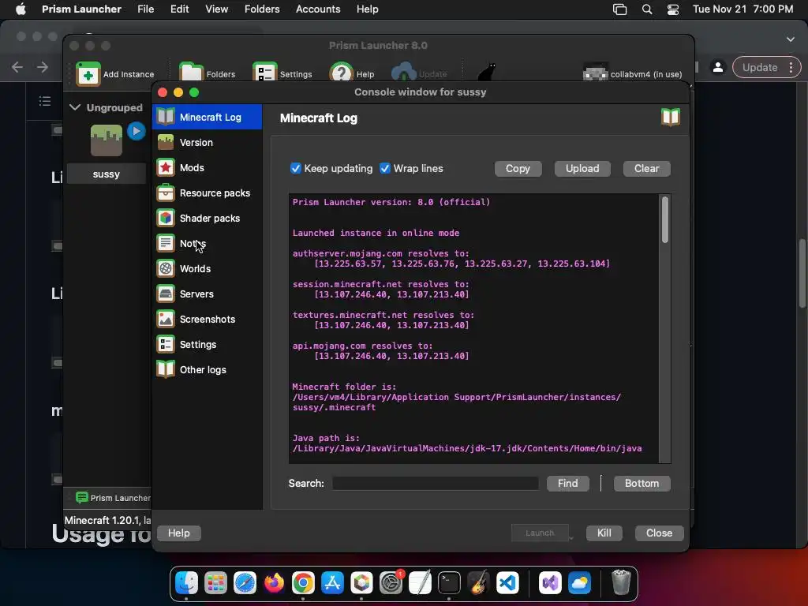
Task: Toggle Wrap lines checkbox
Action: coord(385,169)
